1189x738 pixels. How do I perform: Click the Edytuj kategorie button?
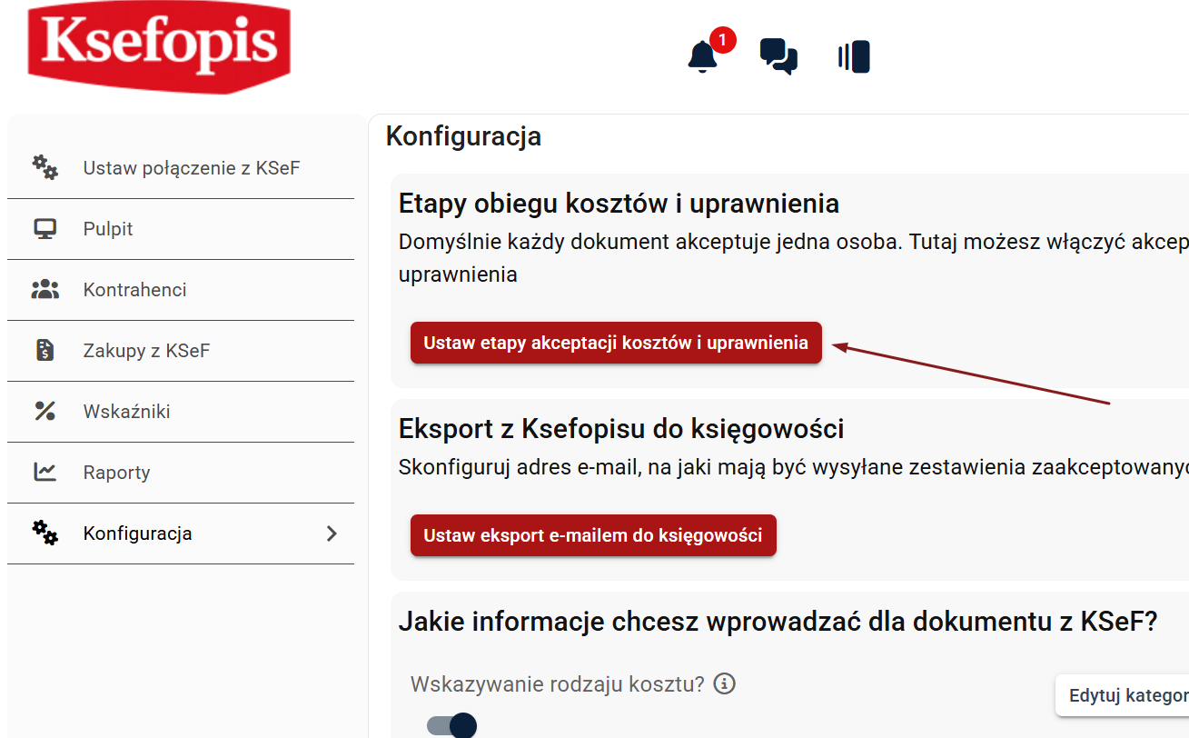[x=1126, y=696]
